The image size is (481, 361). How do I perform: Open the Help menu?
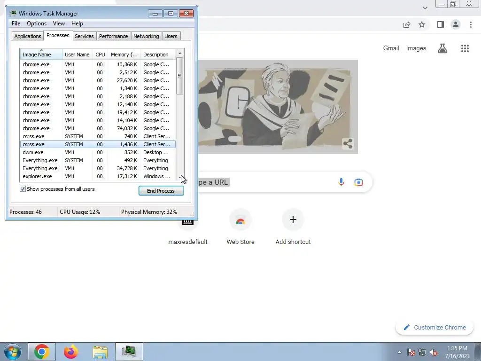click(77, 24)
